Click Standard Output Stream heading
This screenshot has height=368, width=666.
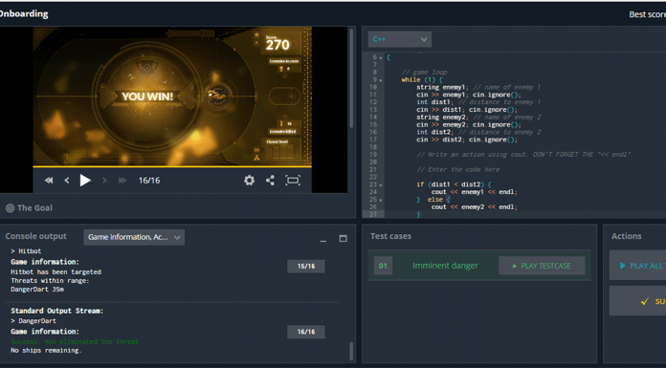point(56,311)
